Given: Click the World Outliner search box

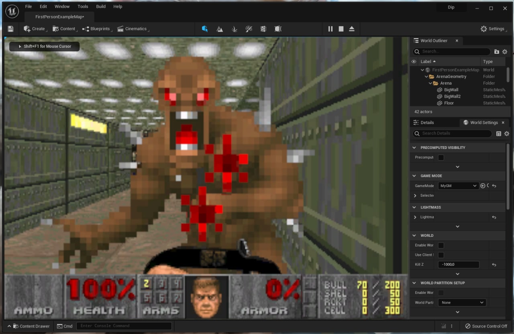Looking at the screenshot, I should (452, 51).
